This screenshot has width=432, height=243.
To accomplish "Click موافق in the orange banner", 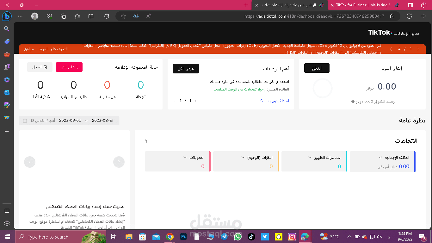I will pyautogui.click(x=29, y=49).
